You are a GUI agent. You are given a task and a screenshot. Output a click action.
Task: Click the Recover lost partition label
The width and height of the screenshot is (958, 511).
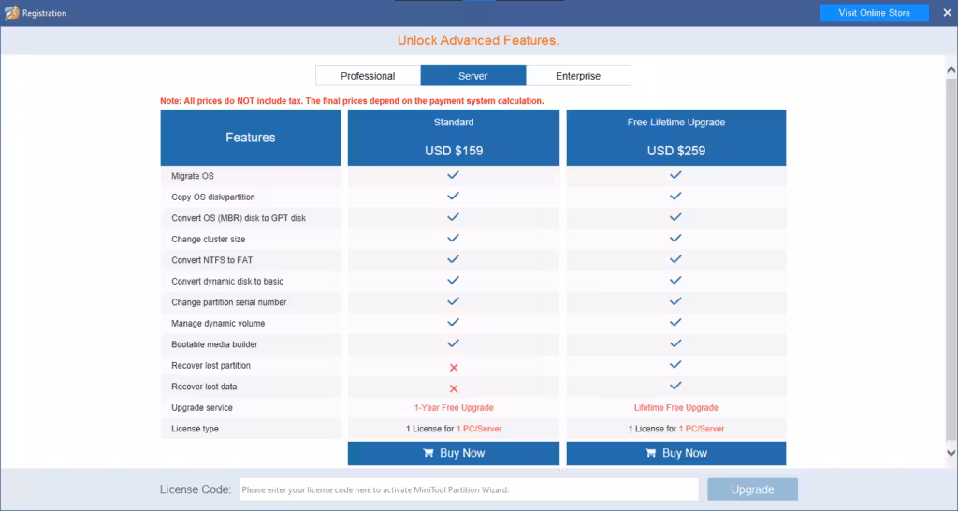tap(210, 366)
